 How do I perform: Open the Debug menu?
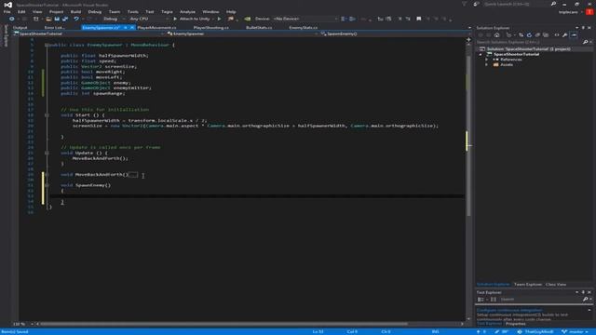click(x=95, y=12)
